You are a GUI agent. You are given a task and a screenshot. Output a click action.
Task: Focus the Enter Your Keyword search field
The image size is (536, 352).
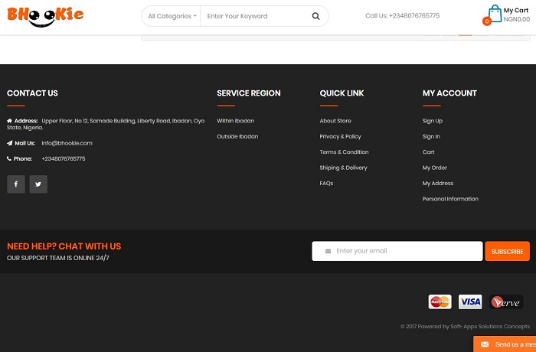click(x=254, y=16)
